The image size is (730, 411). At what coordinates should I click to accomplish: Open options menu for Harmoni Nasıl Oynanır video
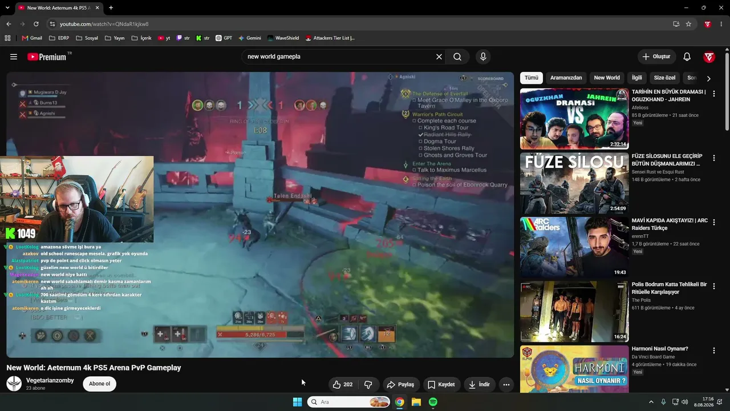(x=714, y=350)
